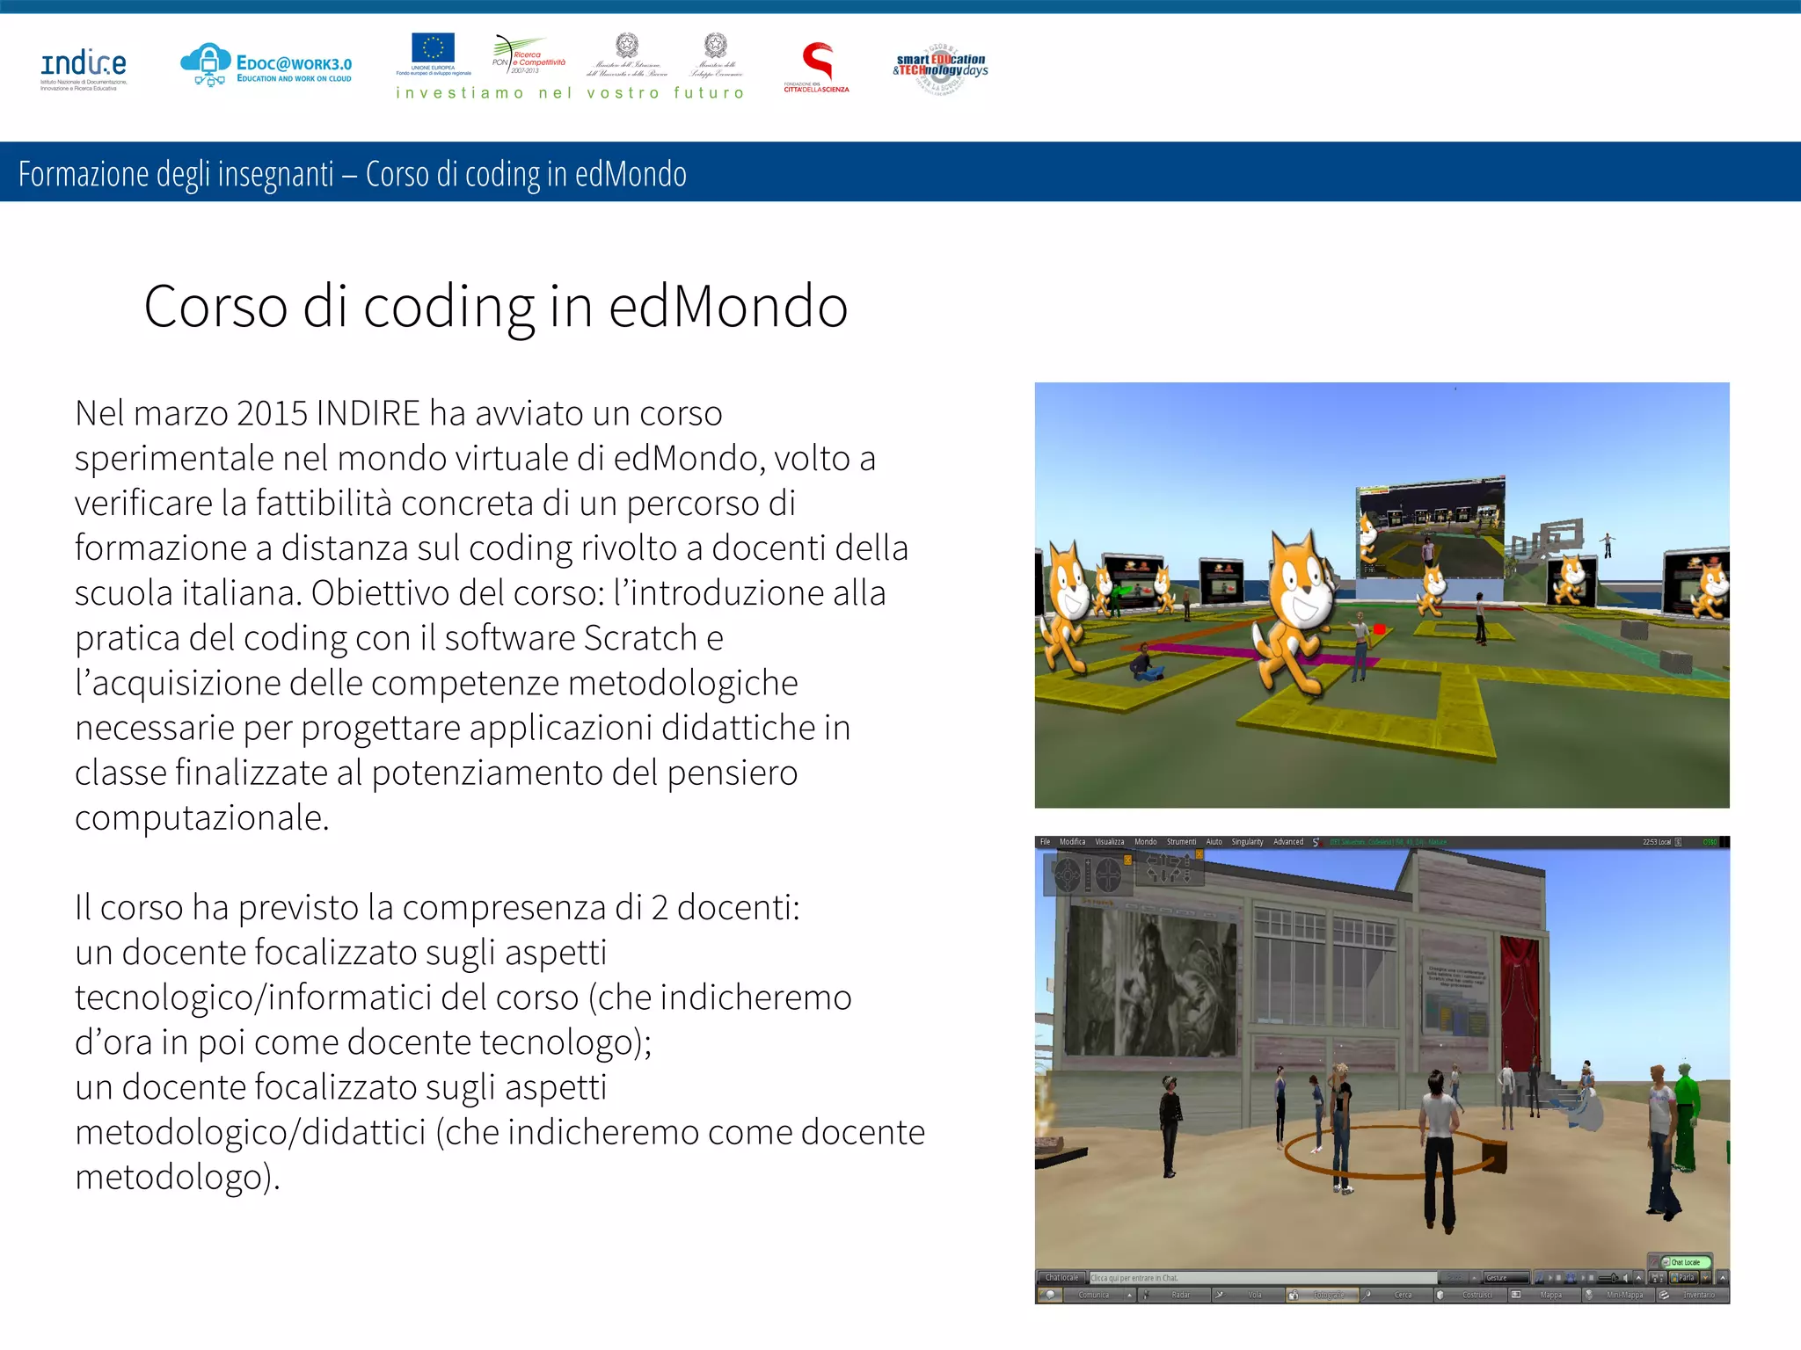Click the chat text input field
Screen dimensions: 1801x1350
tap(1264, 1278)
